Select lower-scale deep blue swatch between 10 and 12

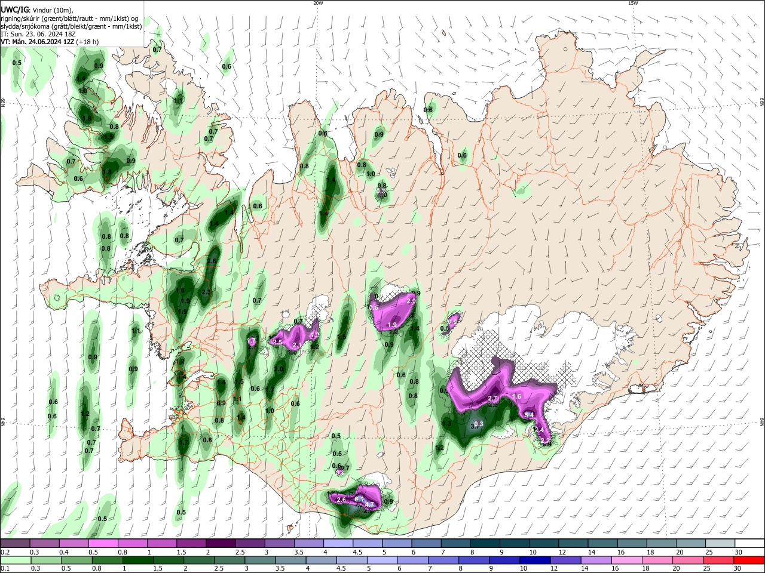coord(535,560)
